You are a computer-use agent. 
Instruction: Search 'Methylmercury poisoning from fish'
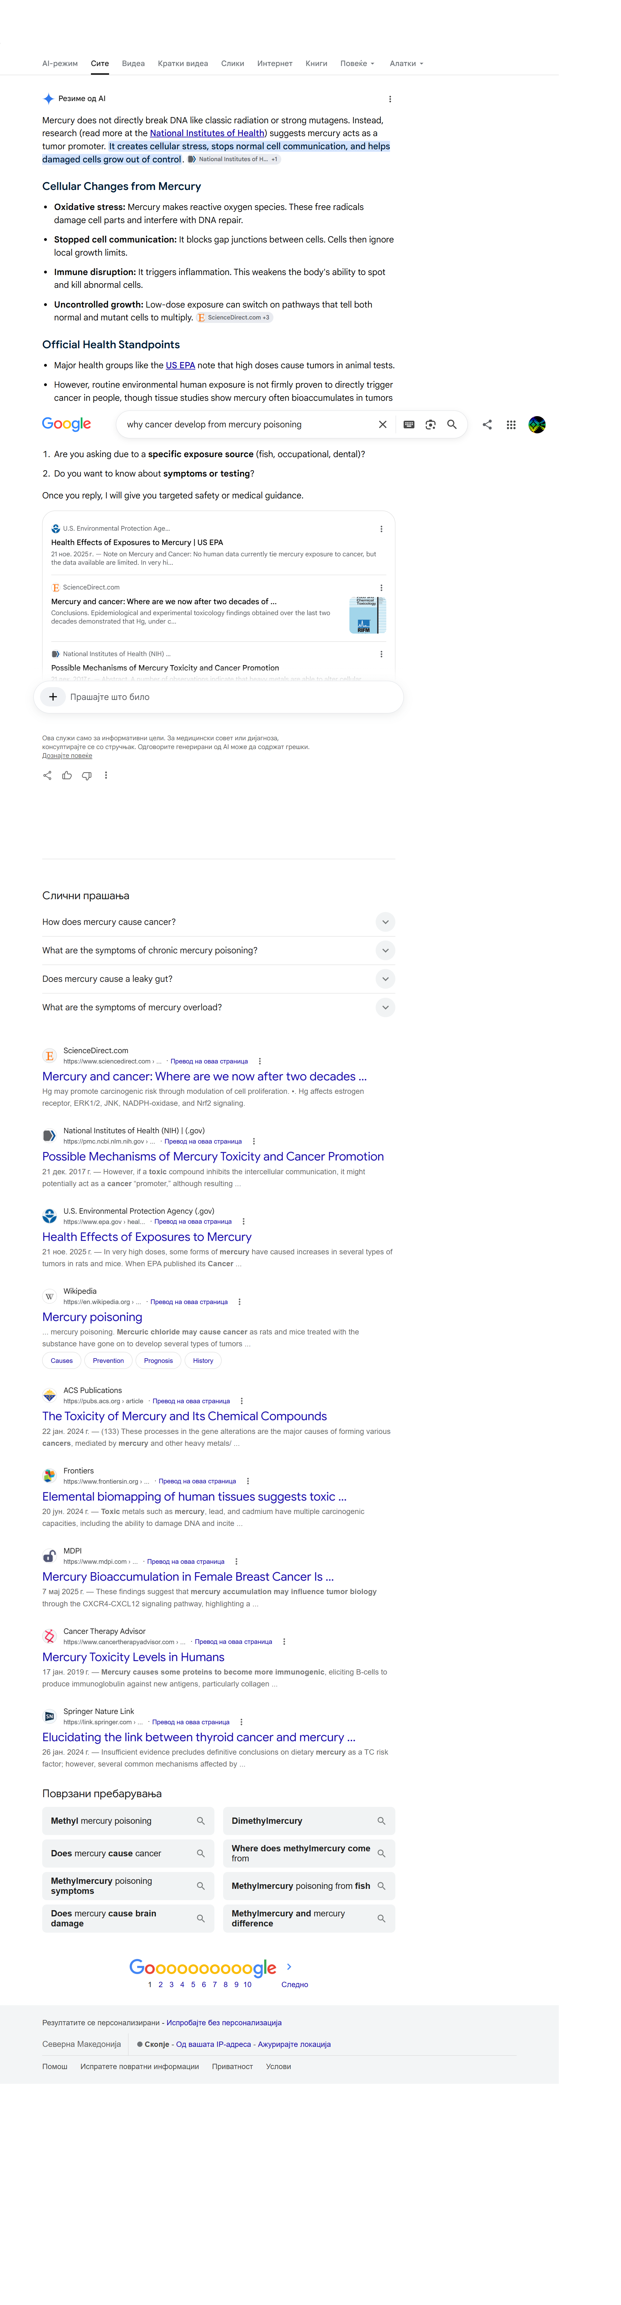pos(309,1886)
